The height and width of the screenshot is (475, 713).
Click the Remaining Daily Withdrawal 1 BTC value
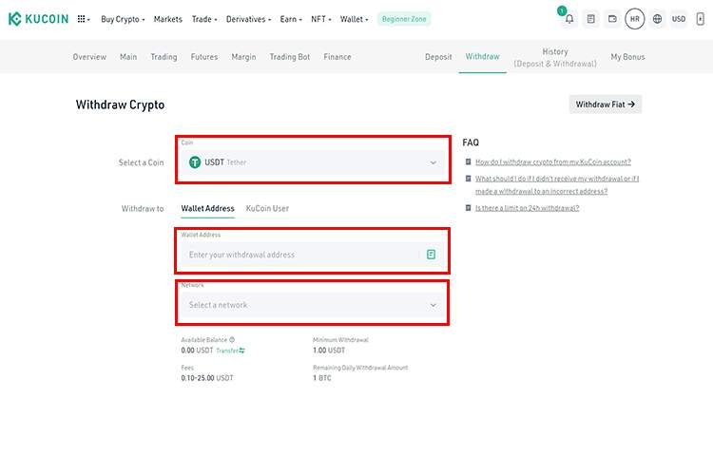tap(322, 378)
